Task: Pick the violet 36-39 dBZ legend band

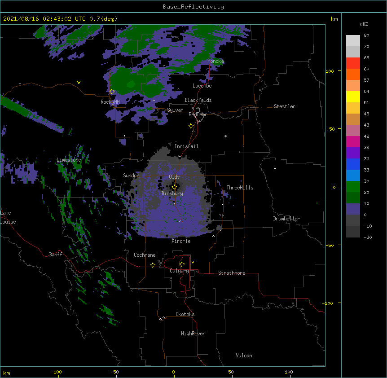Action: pyautogui.click(x=353, y=153)
